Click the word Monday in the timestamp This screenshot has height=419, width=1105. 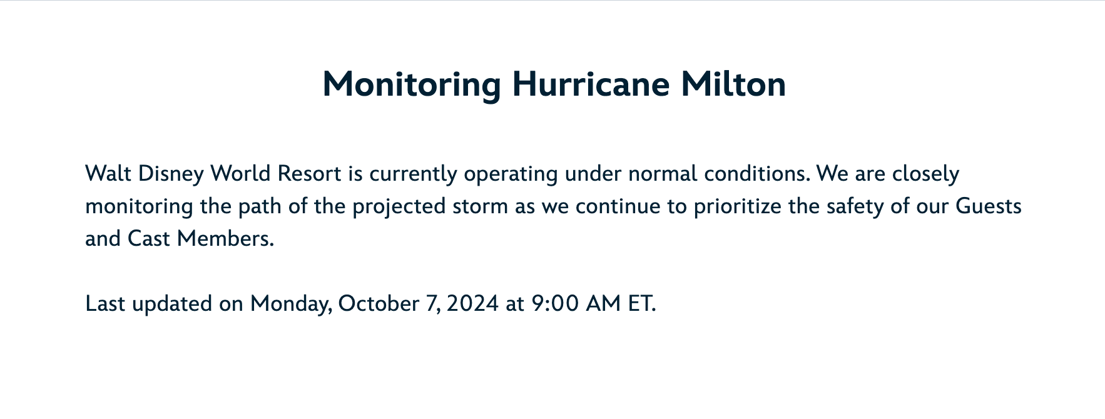pyautogui.click(x=290, y=303)
